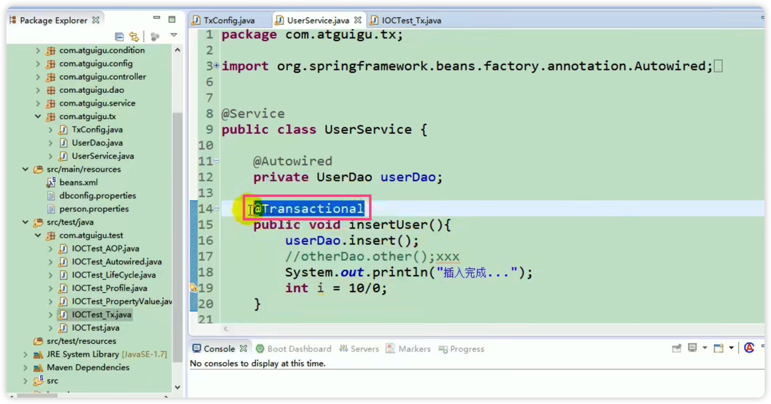Click the com.atguigu.service package icon
This screenshot has width=771, height=404.
coord(51,103)
